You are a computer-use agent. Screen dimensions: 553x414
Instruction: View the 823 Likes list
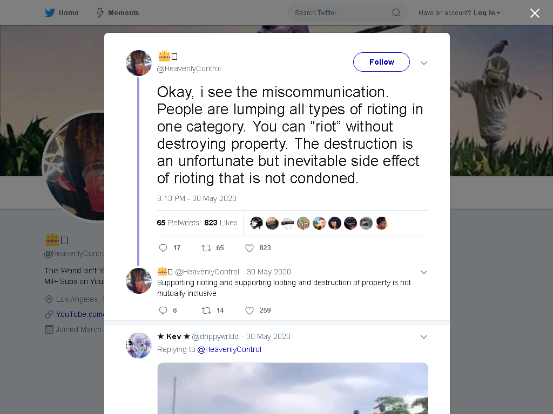click(x=221, y=223)
